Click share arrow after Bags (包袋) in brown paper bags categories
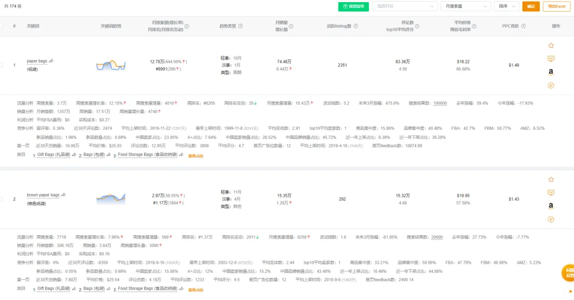Viewport: 574px width, 300px height. [109, 289]
